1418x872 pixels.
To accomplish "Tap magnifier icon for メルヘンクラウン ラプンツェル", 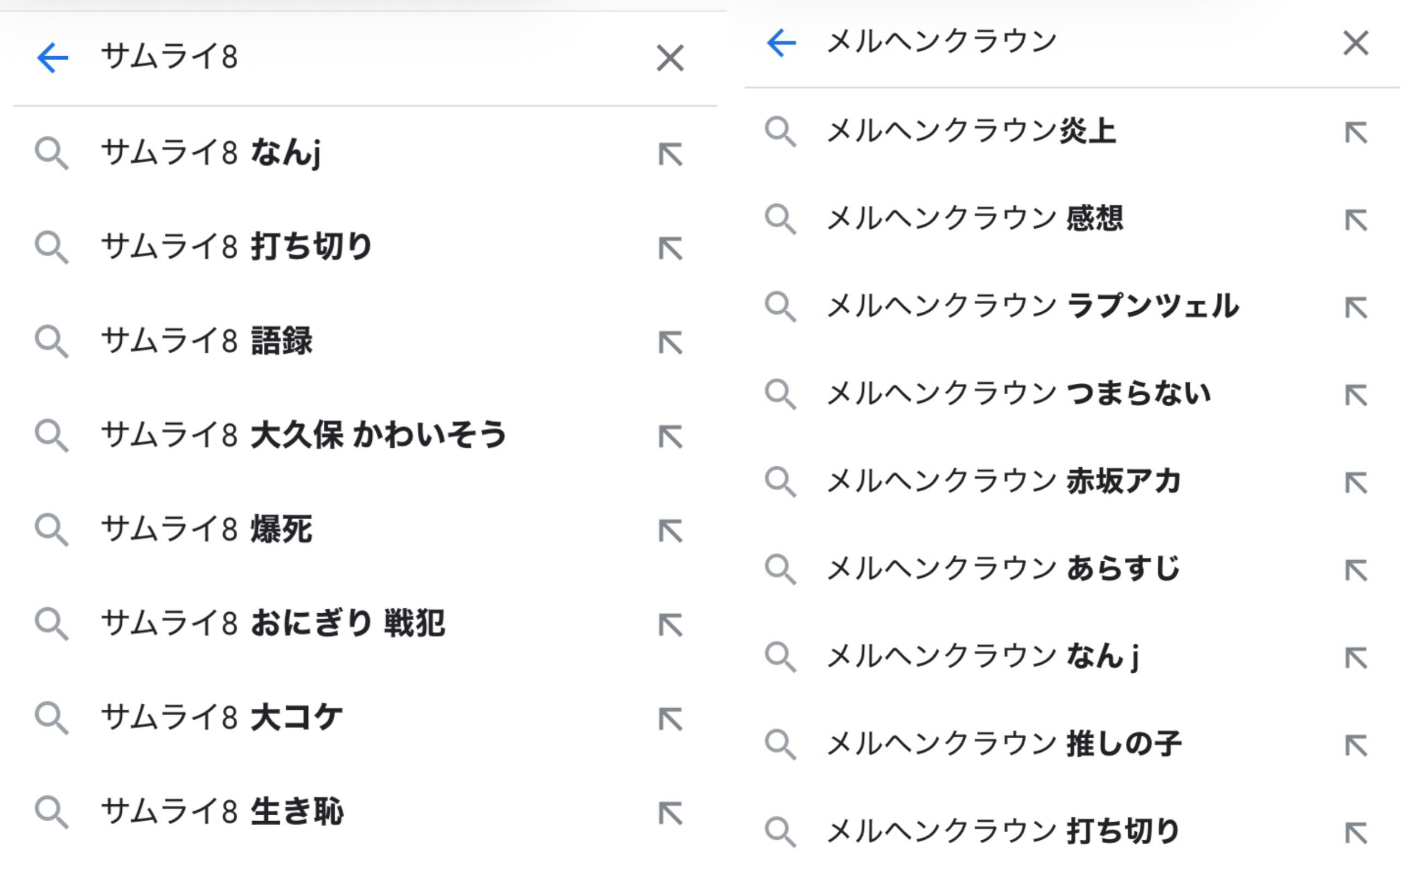I will pos(780,307).
